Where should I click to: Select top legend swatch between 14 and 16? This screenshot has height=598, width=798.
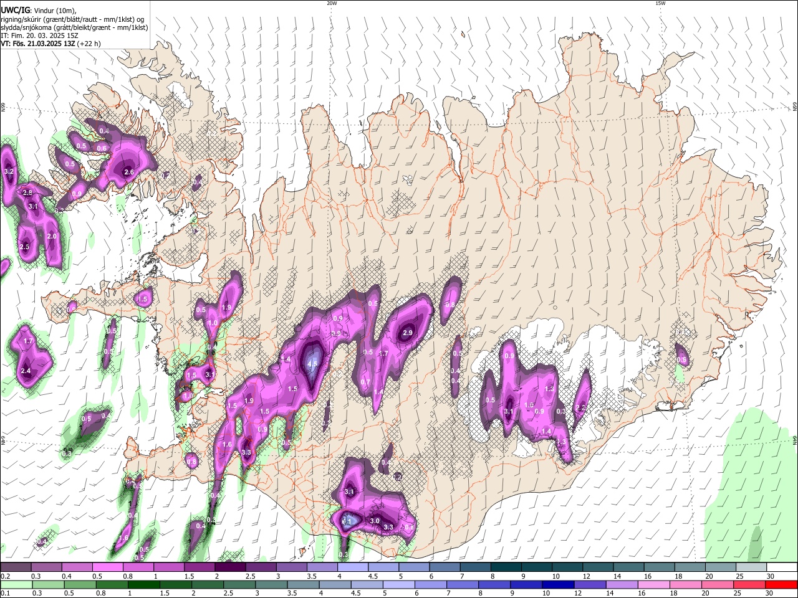[628, 567]
